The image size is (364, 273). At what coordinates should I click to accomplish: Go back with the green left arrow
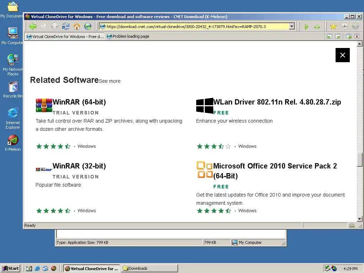coord(33,26)
